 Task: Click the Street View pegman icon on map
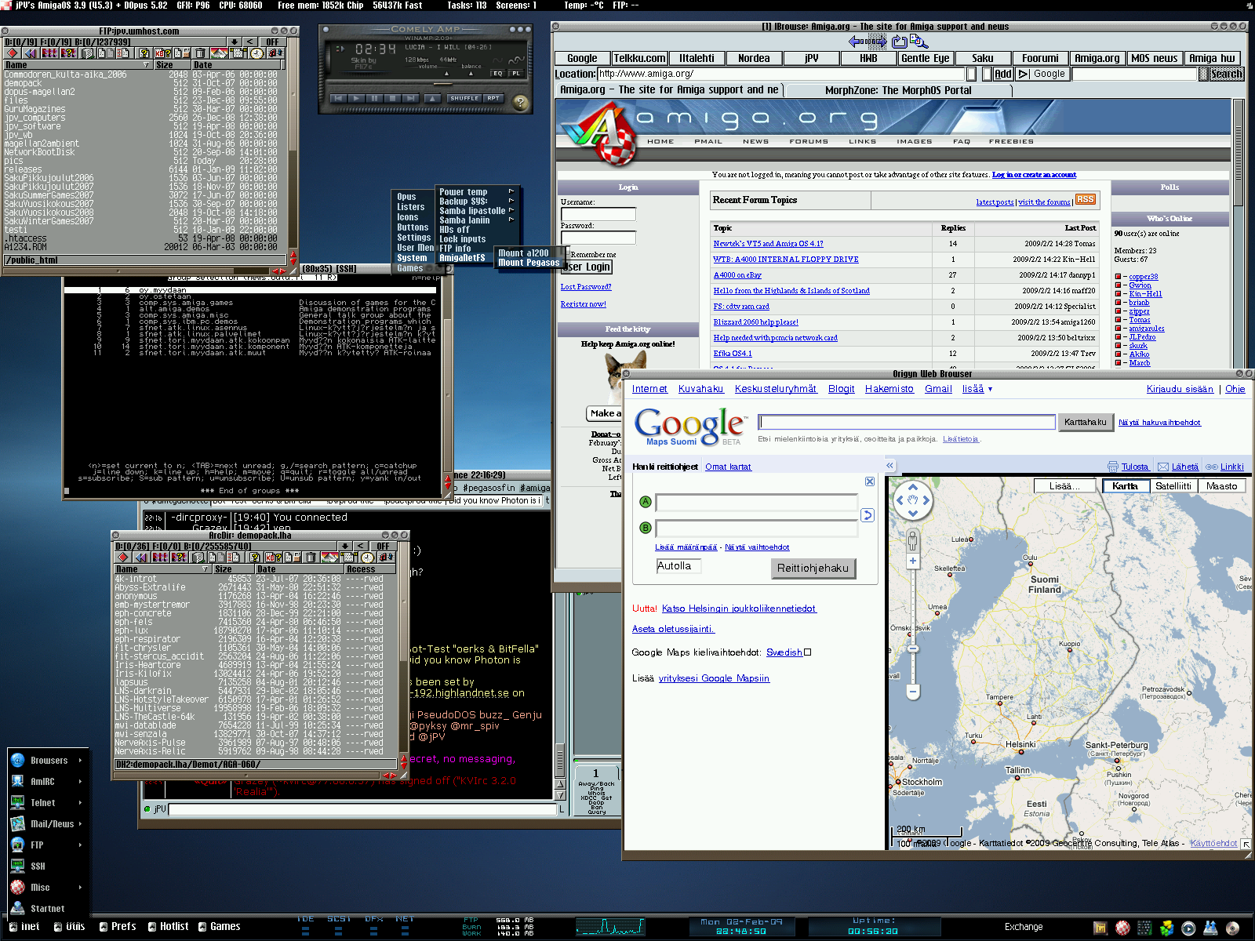pyautogui.click(x=912, y=540)
